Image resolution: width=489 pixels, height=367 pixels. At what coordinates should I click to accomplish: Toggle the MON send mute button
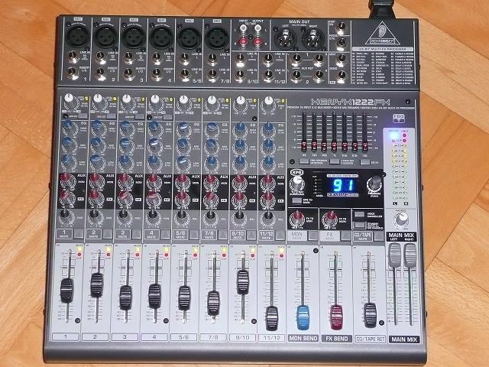point(313,235)
